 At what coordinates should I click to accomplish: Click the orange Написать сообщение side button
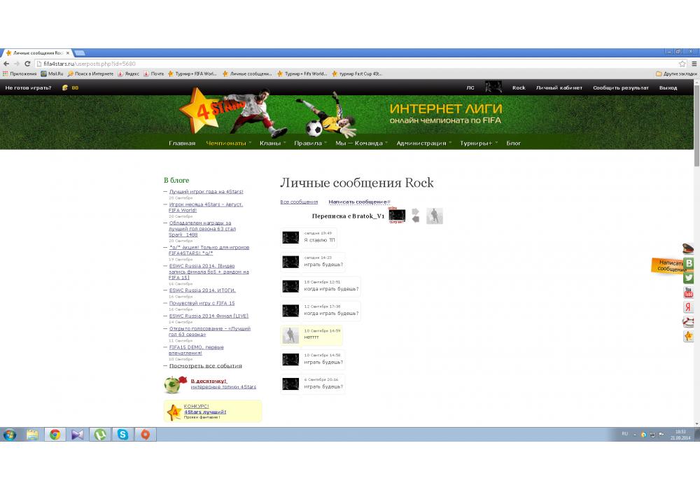668,265
